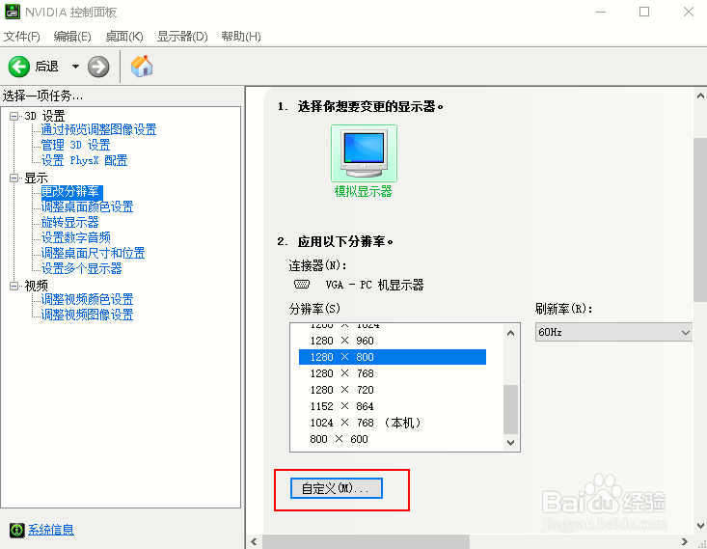Select resolution 1280 × 800
Viewport: 707px width, 549px height.
tap(393, 357)
